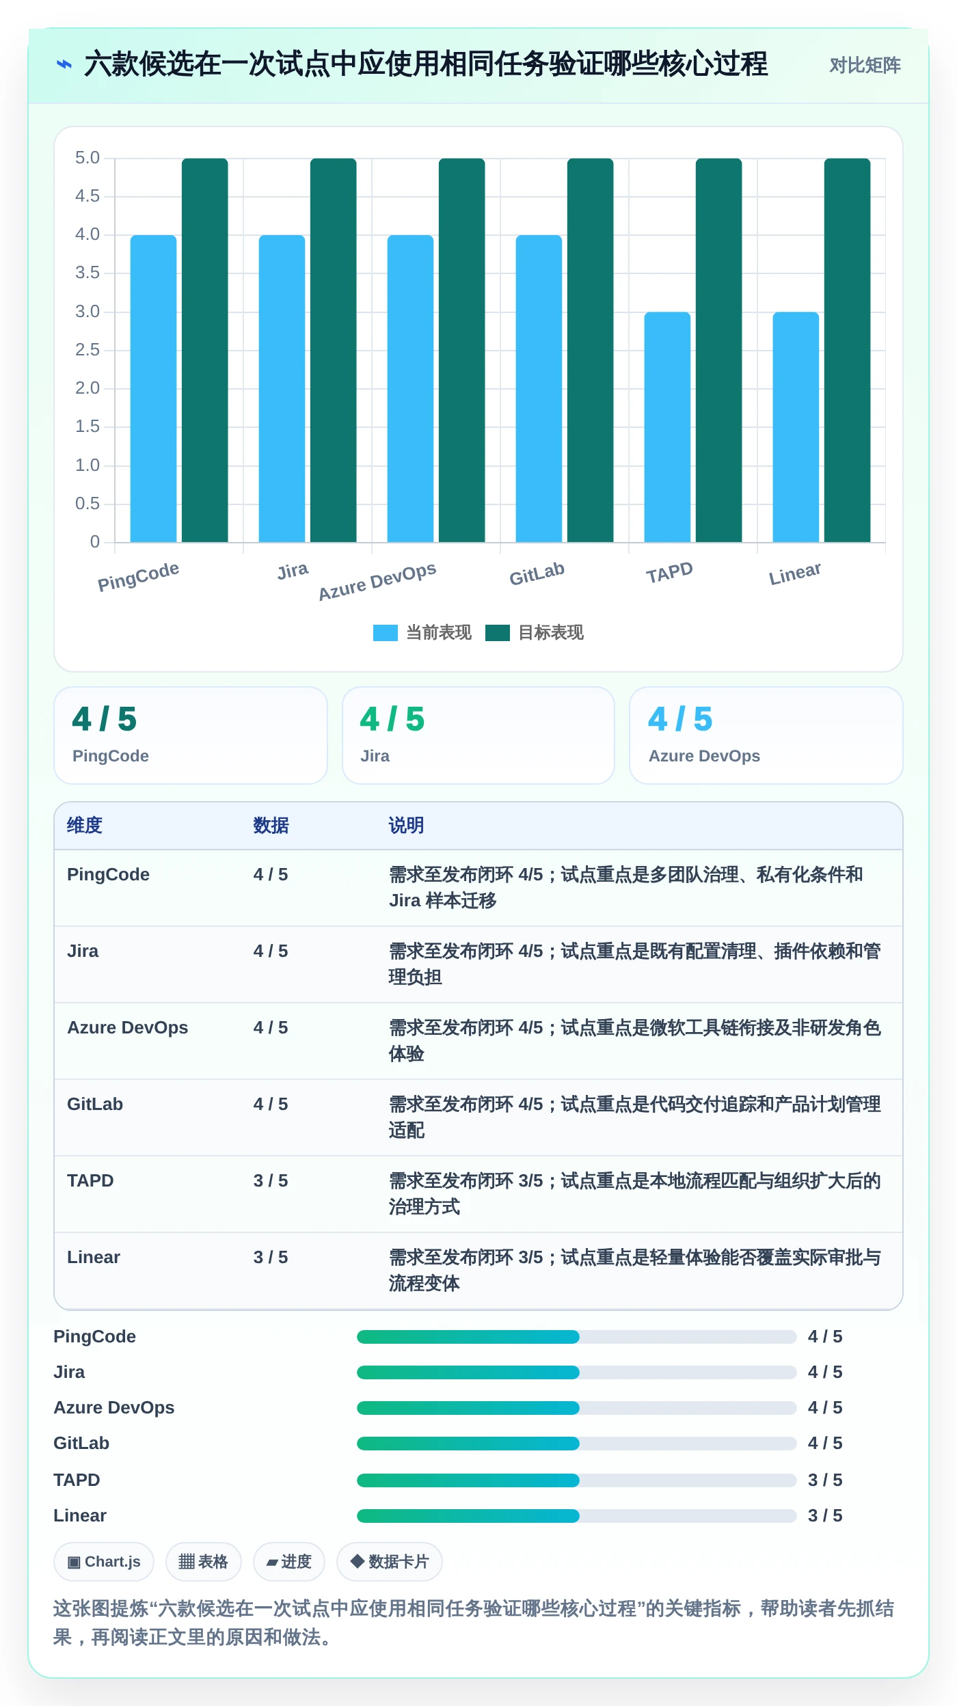Click the Azure DevOps light blue bar

point(410,389)
